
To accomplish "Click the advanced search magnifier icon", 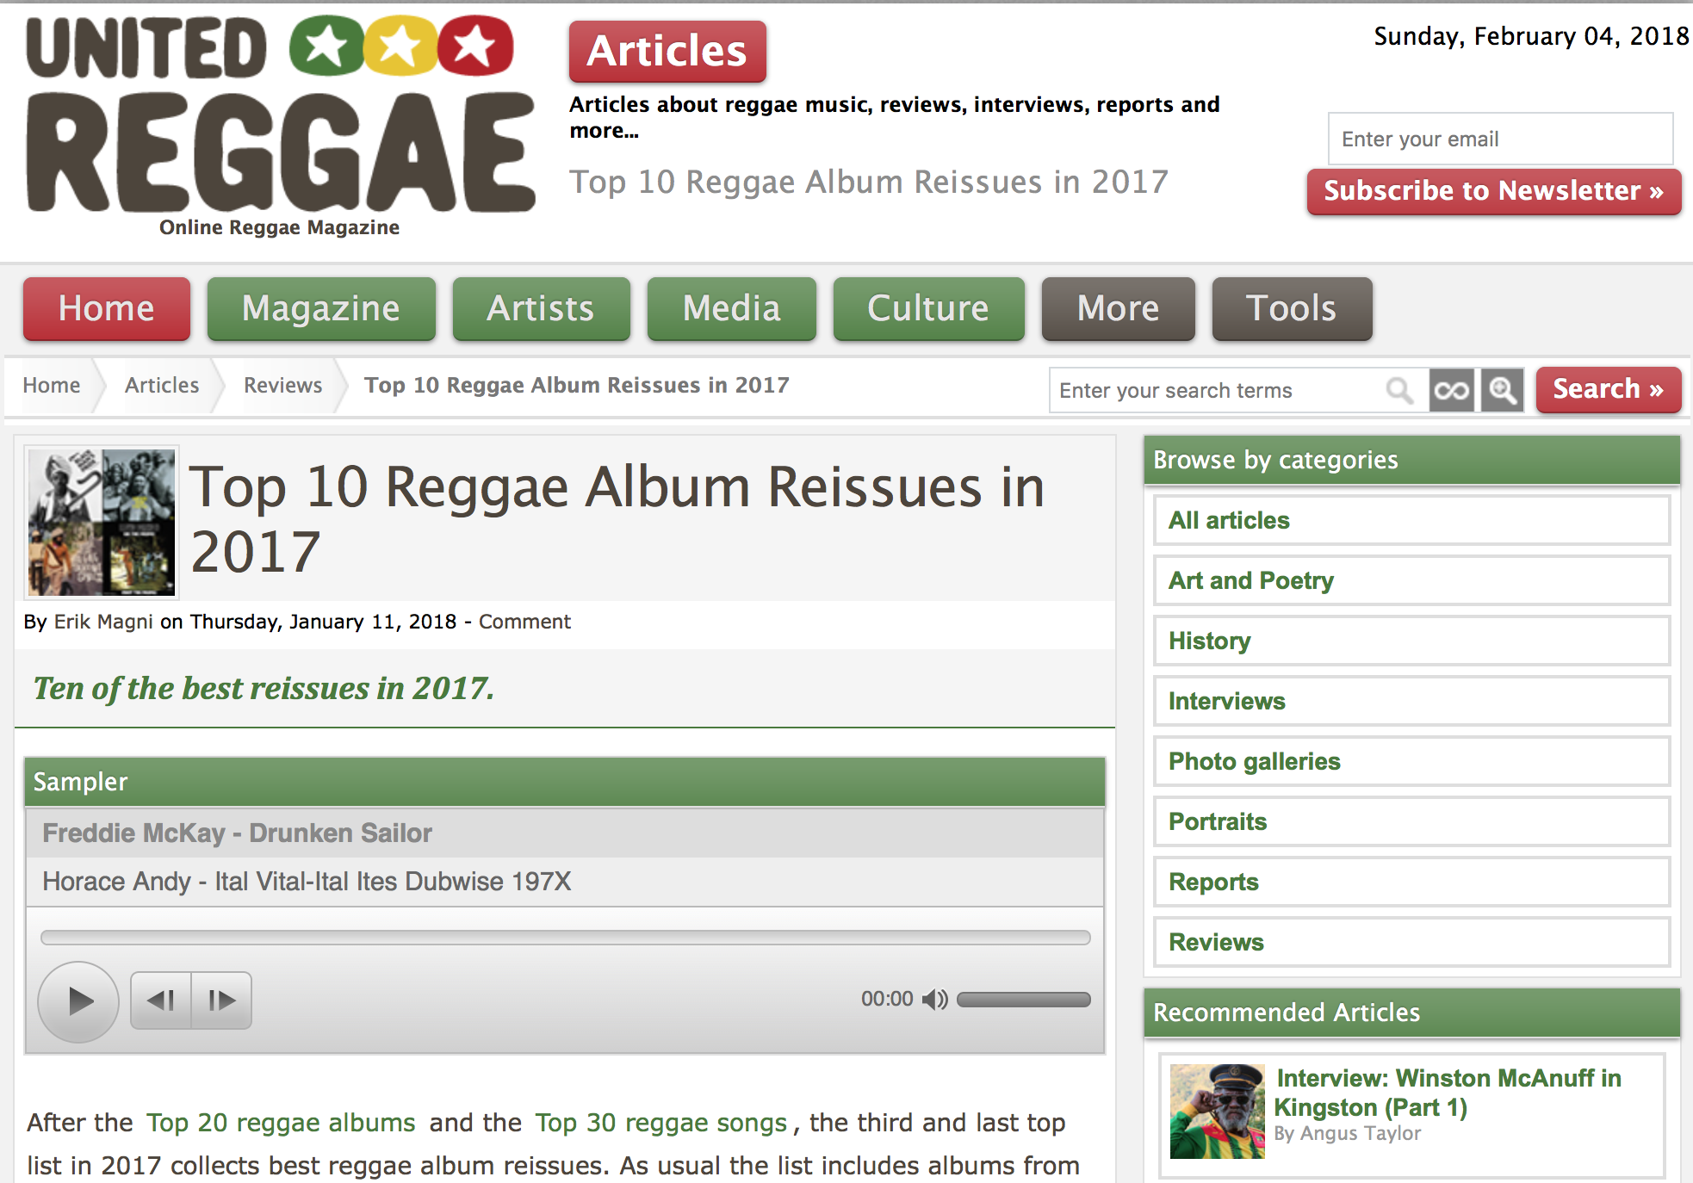I will [x=1503, y=391].
